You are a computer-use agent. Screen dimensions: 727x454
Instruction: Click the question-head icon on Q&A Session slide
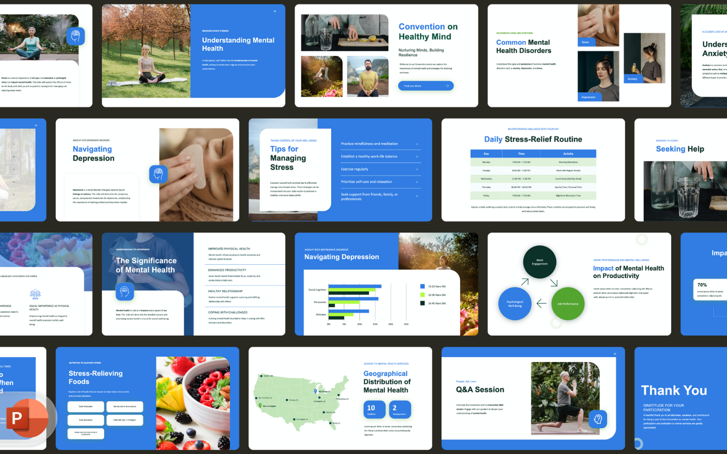598,419
